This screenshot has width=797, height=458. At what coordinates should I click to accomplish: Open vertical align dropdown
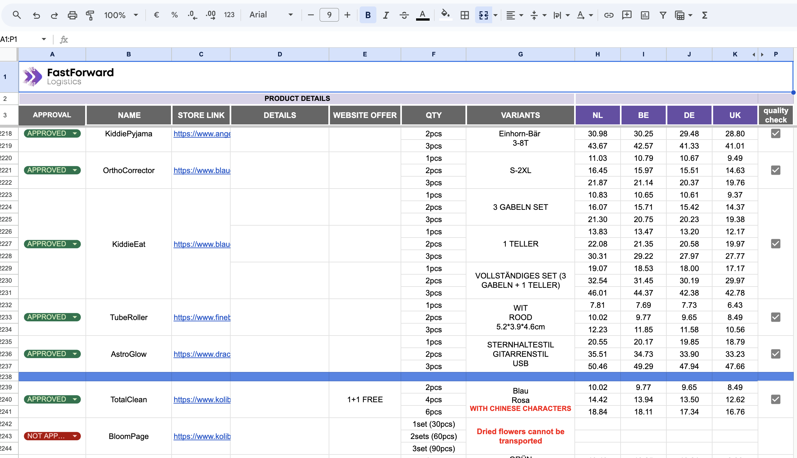[538, 15]
